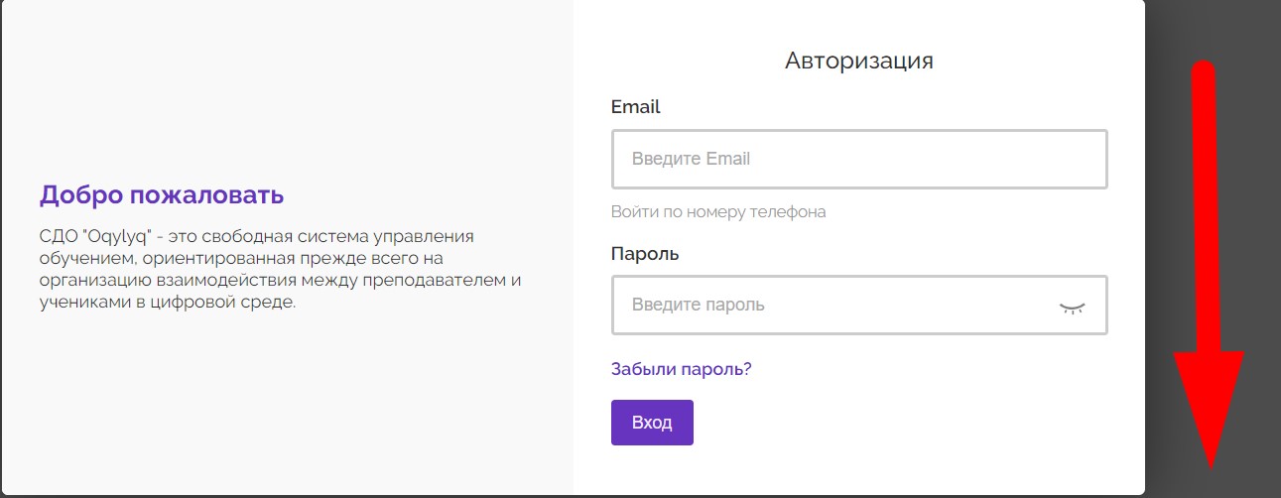Image resolution: width=1281 pixels, height=498 pixels.
Task: Click the gray welcome panel above heading
Action: [286, 89]
